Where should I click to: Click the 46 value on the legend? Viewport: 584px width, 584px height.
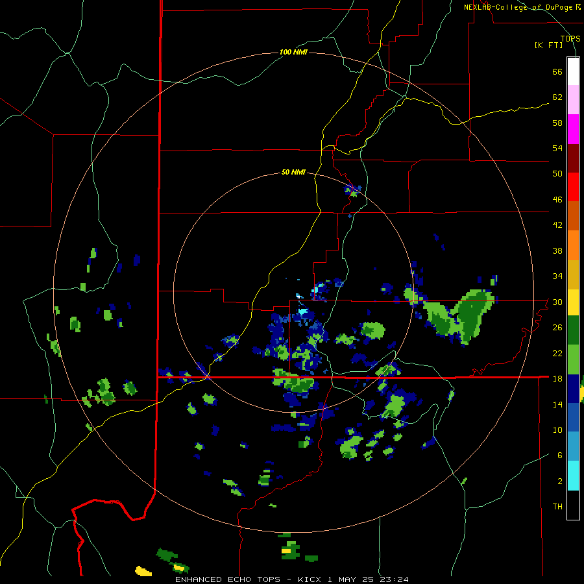click(557, 199)
